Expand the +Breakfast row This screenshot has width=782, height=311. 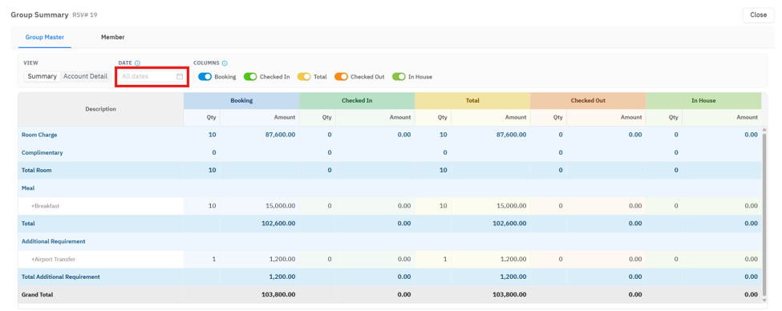click(47, 206)
